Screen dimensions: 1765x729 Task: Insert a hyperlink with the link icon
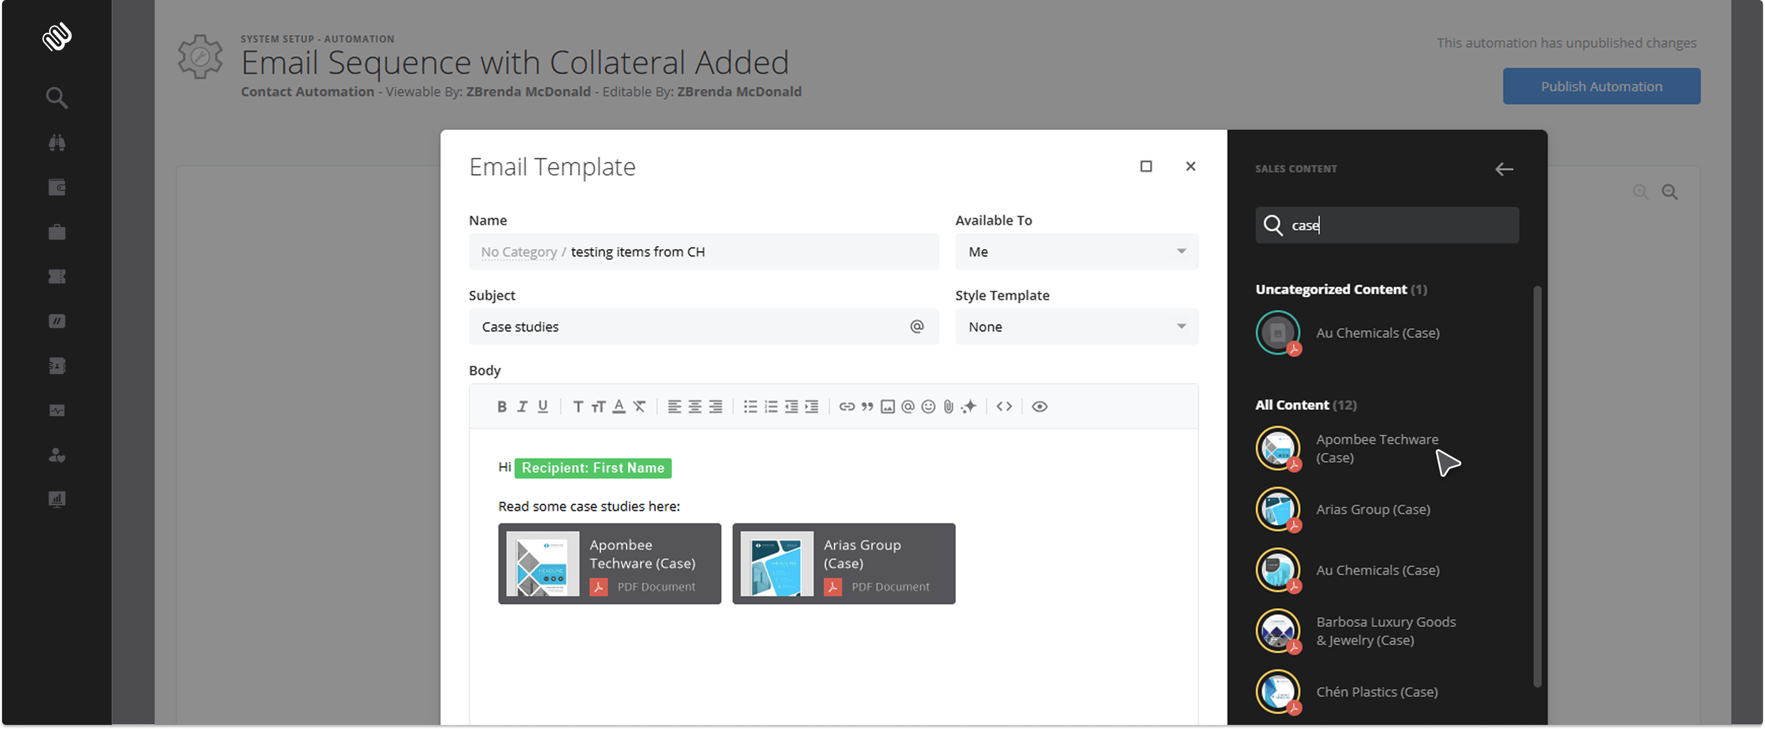coord(847,406)
